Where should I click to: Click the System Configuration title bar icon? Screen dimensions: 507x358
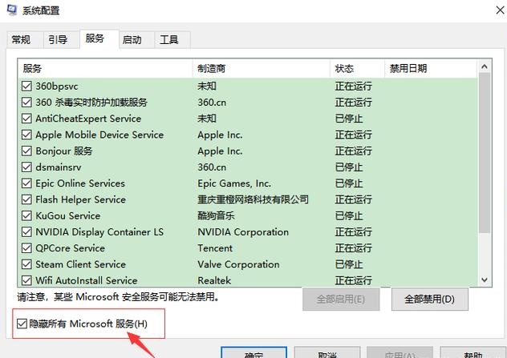tap(12, 10)
